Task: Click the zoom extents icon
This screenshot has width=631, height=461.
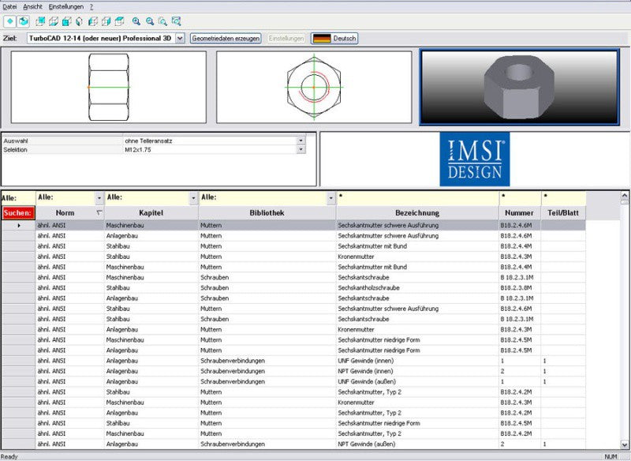Action: (176, 21)
